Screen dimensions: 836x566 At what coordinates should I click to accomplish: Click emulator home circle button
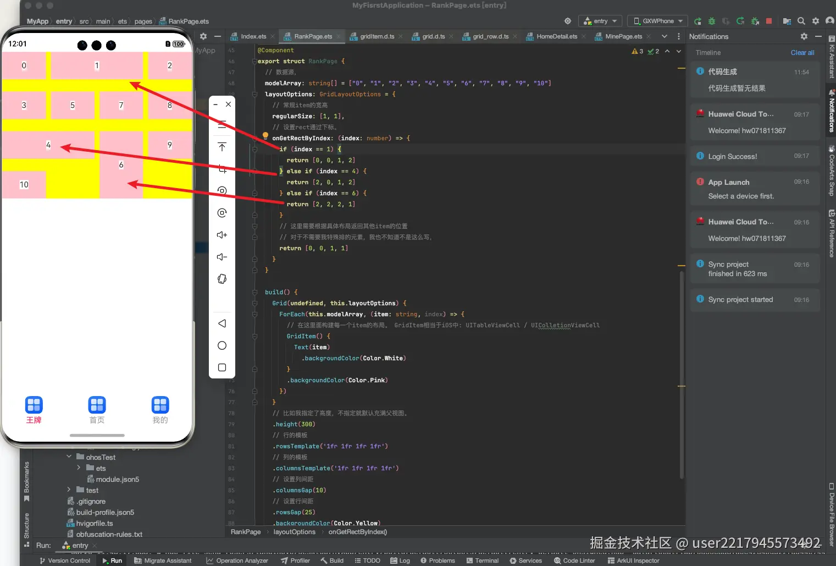coord(222,345)
